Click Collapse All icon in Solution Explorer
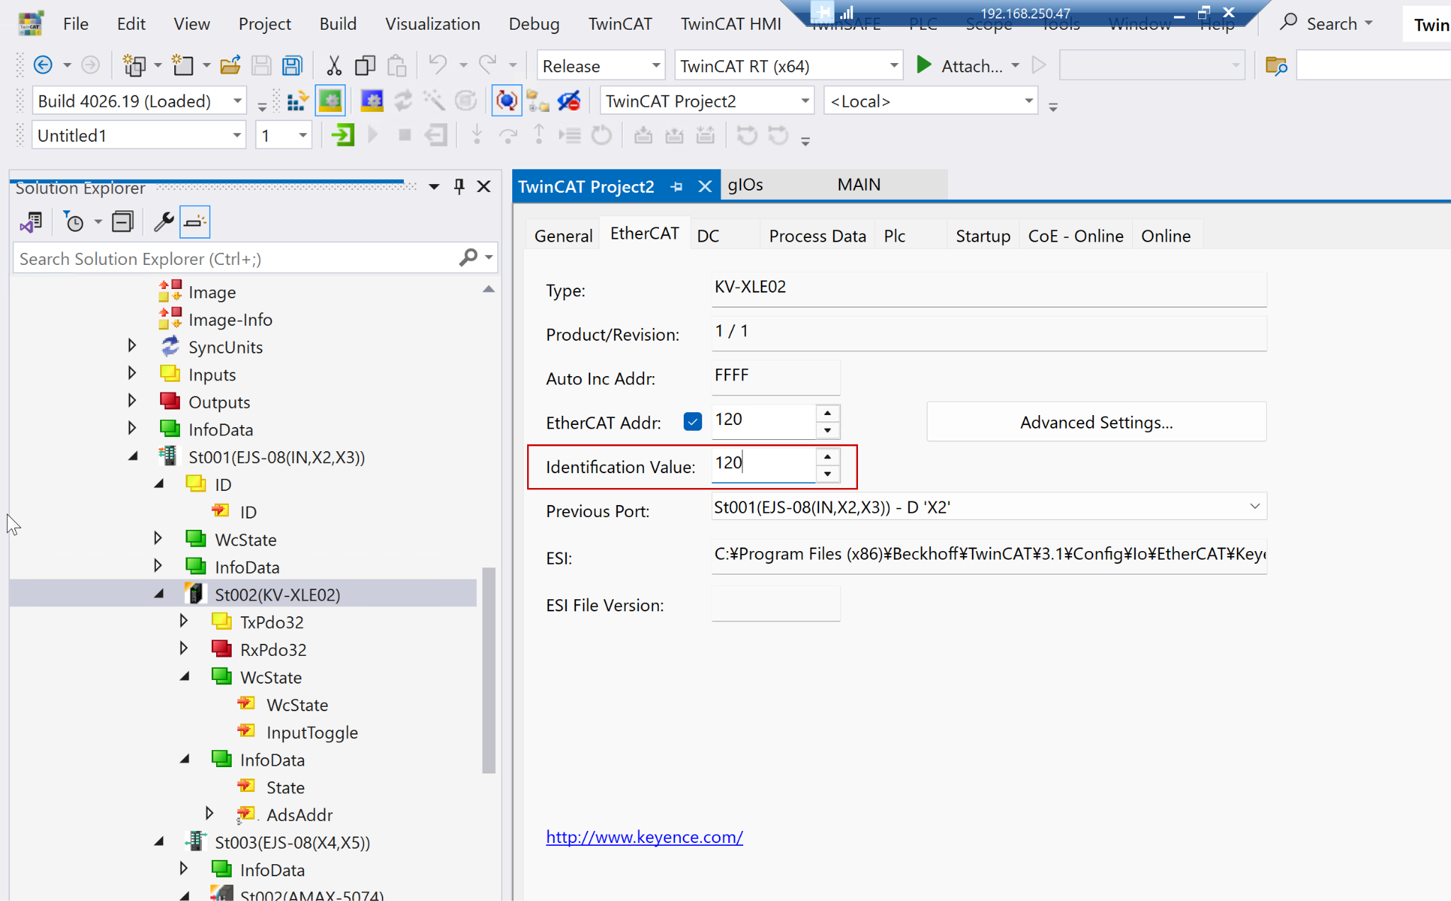The width and height of the screenshot is (1451, 901). 123,222
